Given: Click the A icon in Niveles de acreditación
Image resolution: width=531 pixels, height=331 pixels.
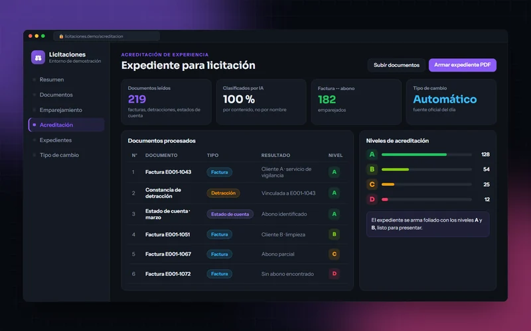Looking at the screenshot, I should 372,154.
